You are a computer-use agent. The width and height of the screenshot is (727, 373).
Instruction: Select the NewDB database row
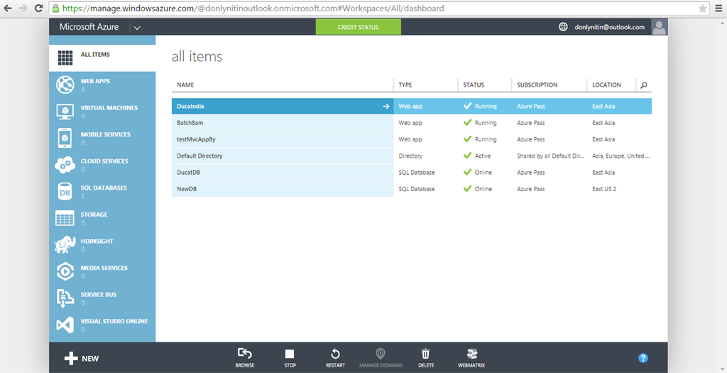coord(412,189)
